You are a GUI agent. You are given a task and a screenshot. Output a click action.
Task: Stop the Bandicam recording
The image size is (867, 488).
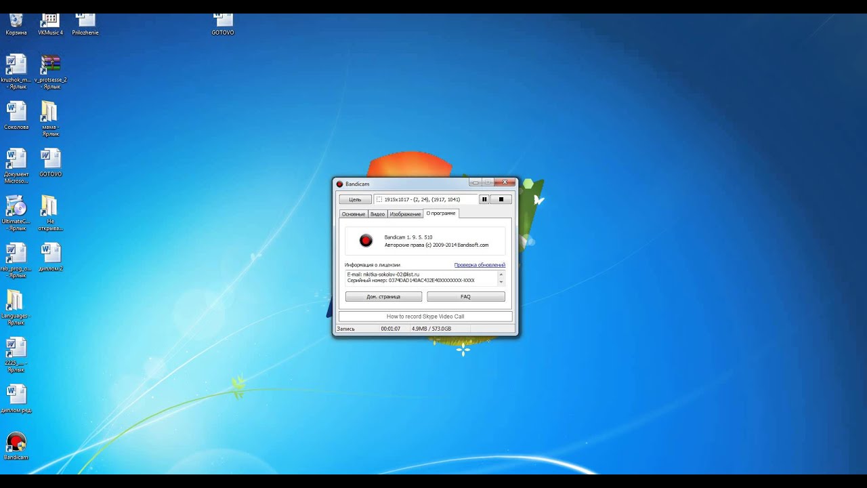501,199
